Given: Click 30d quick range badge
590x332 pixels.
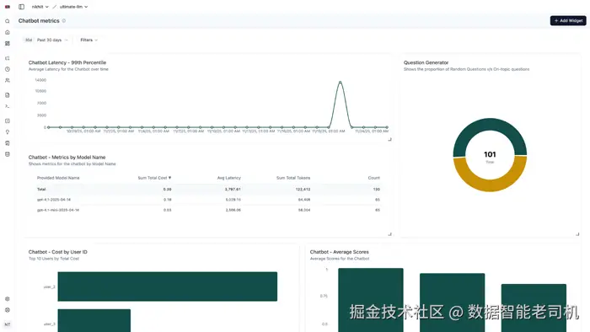Looking at the screenshot, I should point(29,40).
